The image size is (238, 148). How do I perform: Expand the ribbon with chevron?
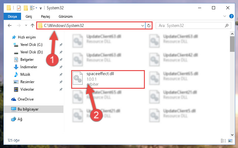coord(225,16)
